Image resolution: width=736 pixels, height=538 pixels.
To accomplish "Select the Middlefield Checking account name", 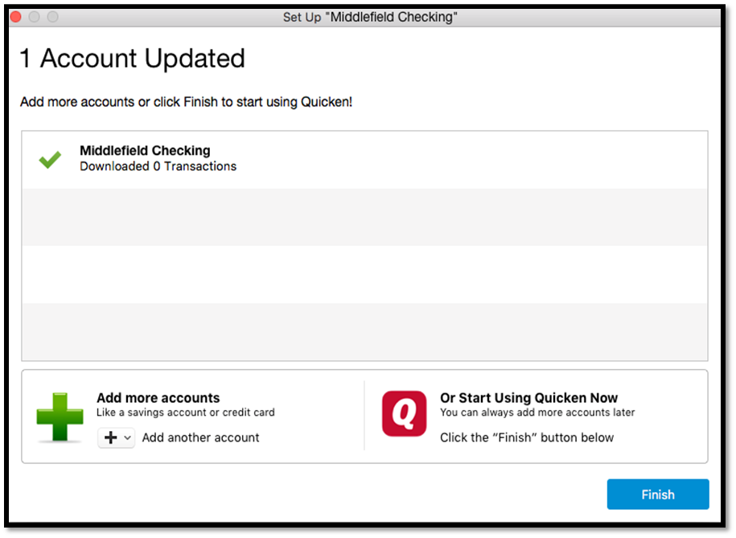I will pyautogui.click(x=145, y=150).
